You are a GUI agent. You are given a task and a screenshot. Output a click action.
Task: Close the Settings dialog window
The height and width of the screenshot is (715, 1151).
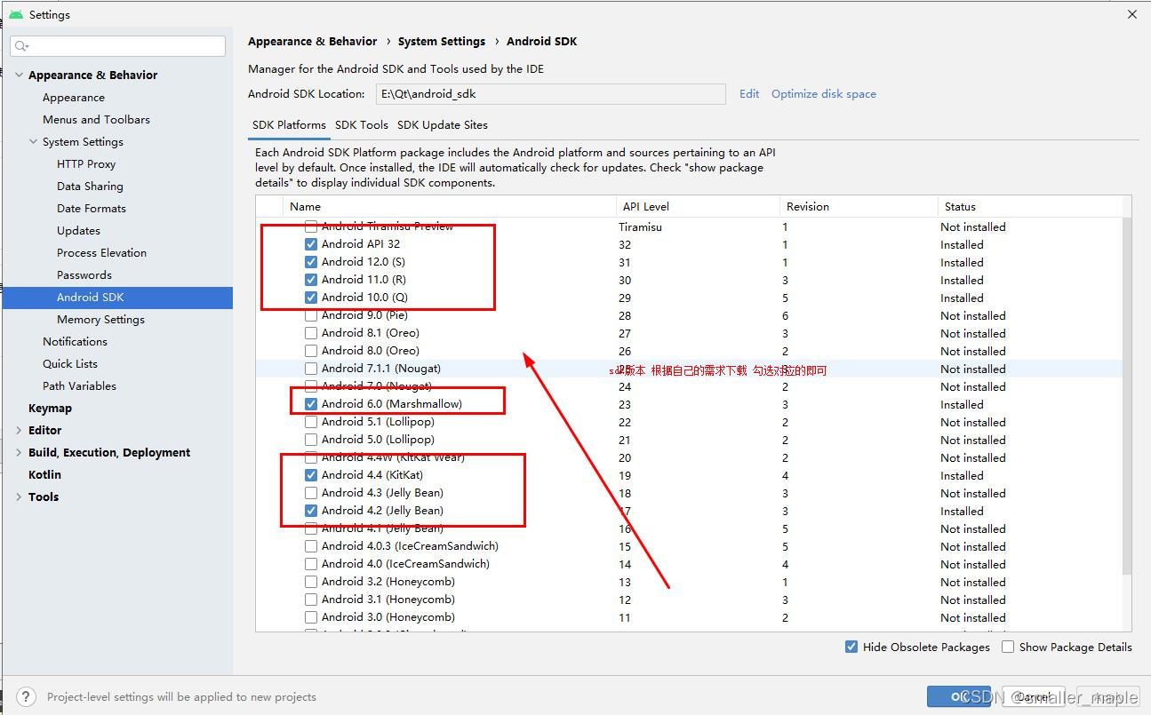1131,14
